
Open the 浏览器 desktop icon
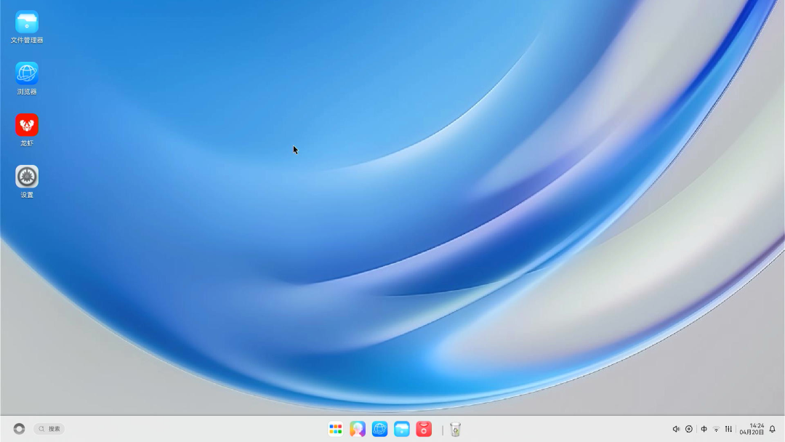(x=27, y=79)
